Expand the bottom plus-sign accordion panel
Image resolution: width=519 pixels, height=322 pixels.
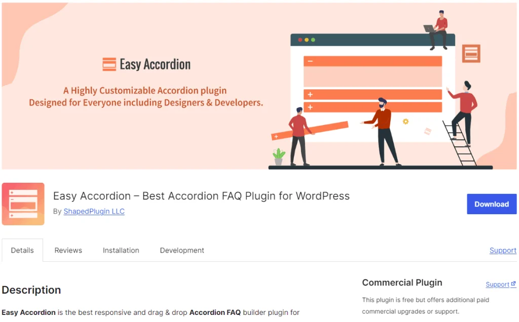310,106
